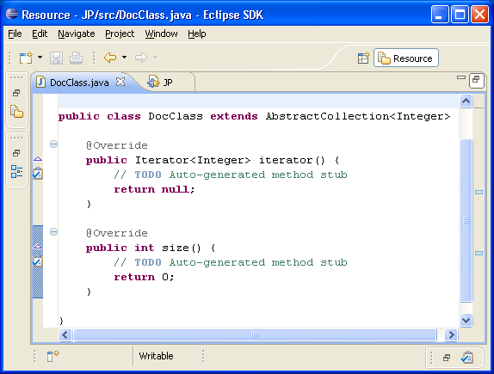Click the Open Perspective icon
The height and width of the screenshot is (374, 494).
363,58
